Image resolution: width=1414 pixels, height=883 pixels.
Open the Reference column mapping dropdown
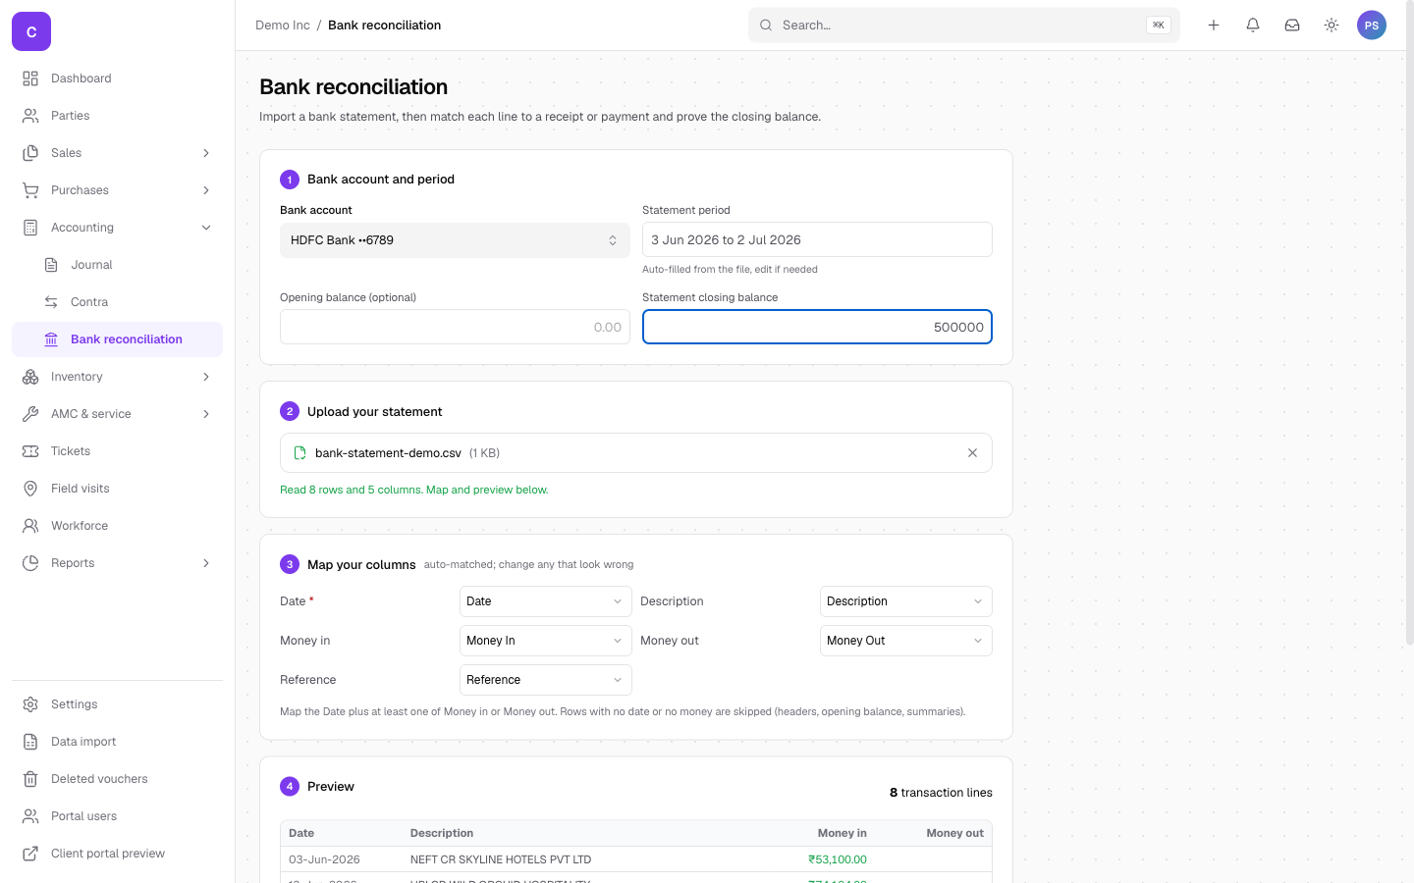click(545, 680)
